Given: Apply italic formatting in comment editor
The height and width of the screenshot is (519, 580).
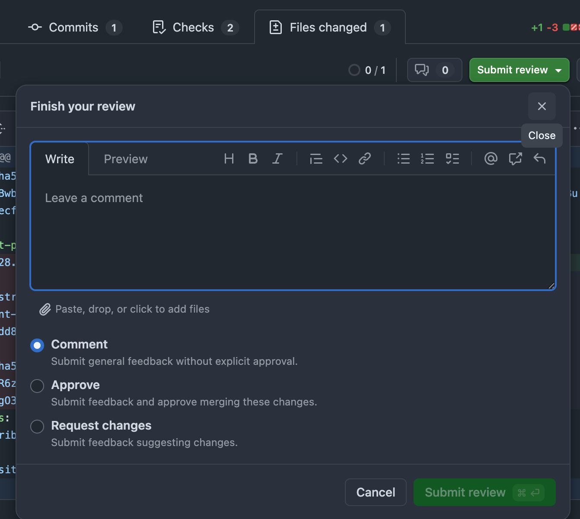Looking at the screenshot, I should [277, 159].
